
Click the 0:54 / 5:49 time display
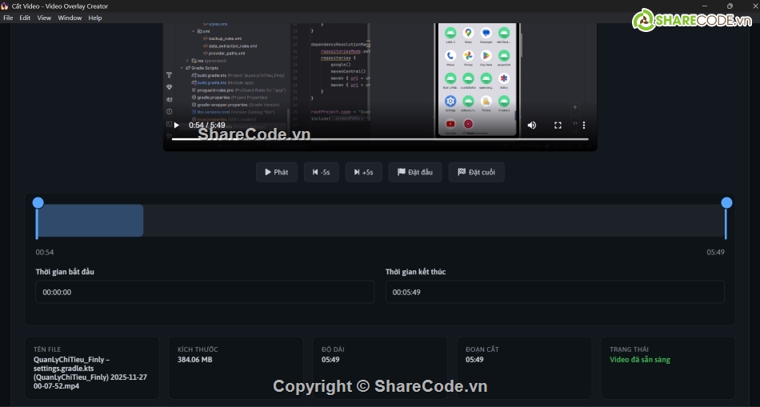[207, 125]
